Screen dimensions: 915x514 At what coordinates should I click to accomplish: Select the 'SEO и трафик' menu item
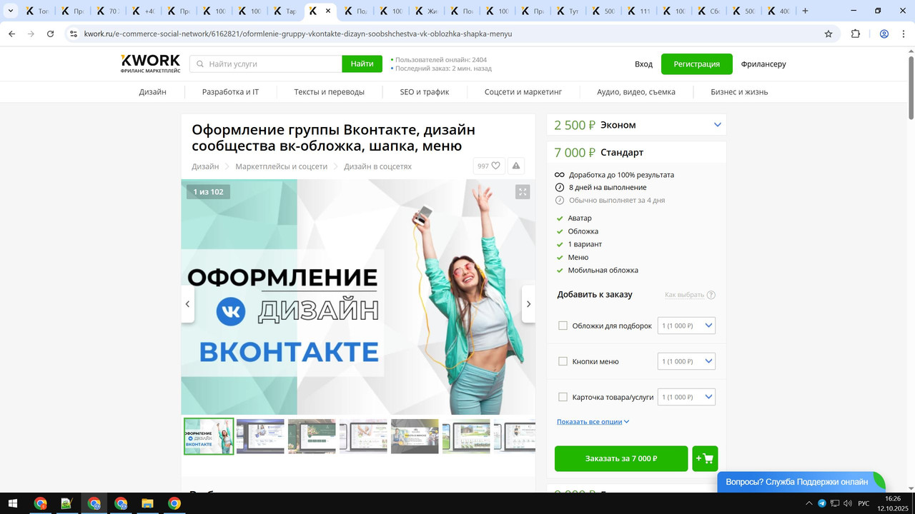tap(424, 91)
